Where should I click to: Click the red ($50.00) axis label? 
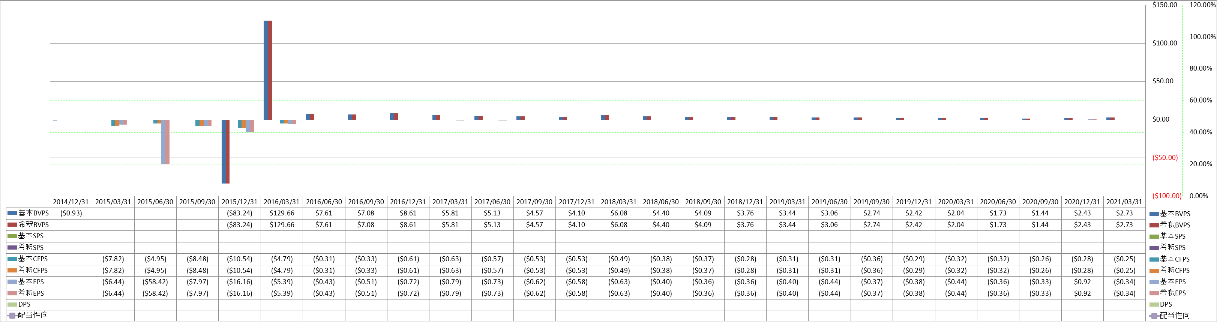click(1165, 158)
